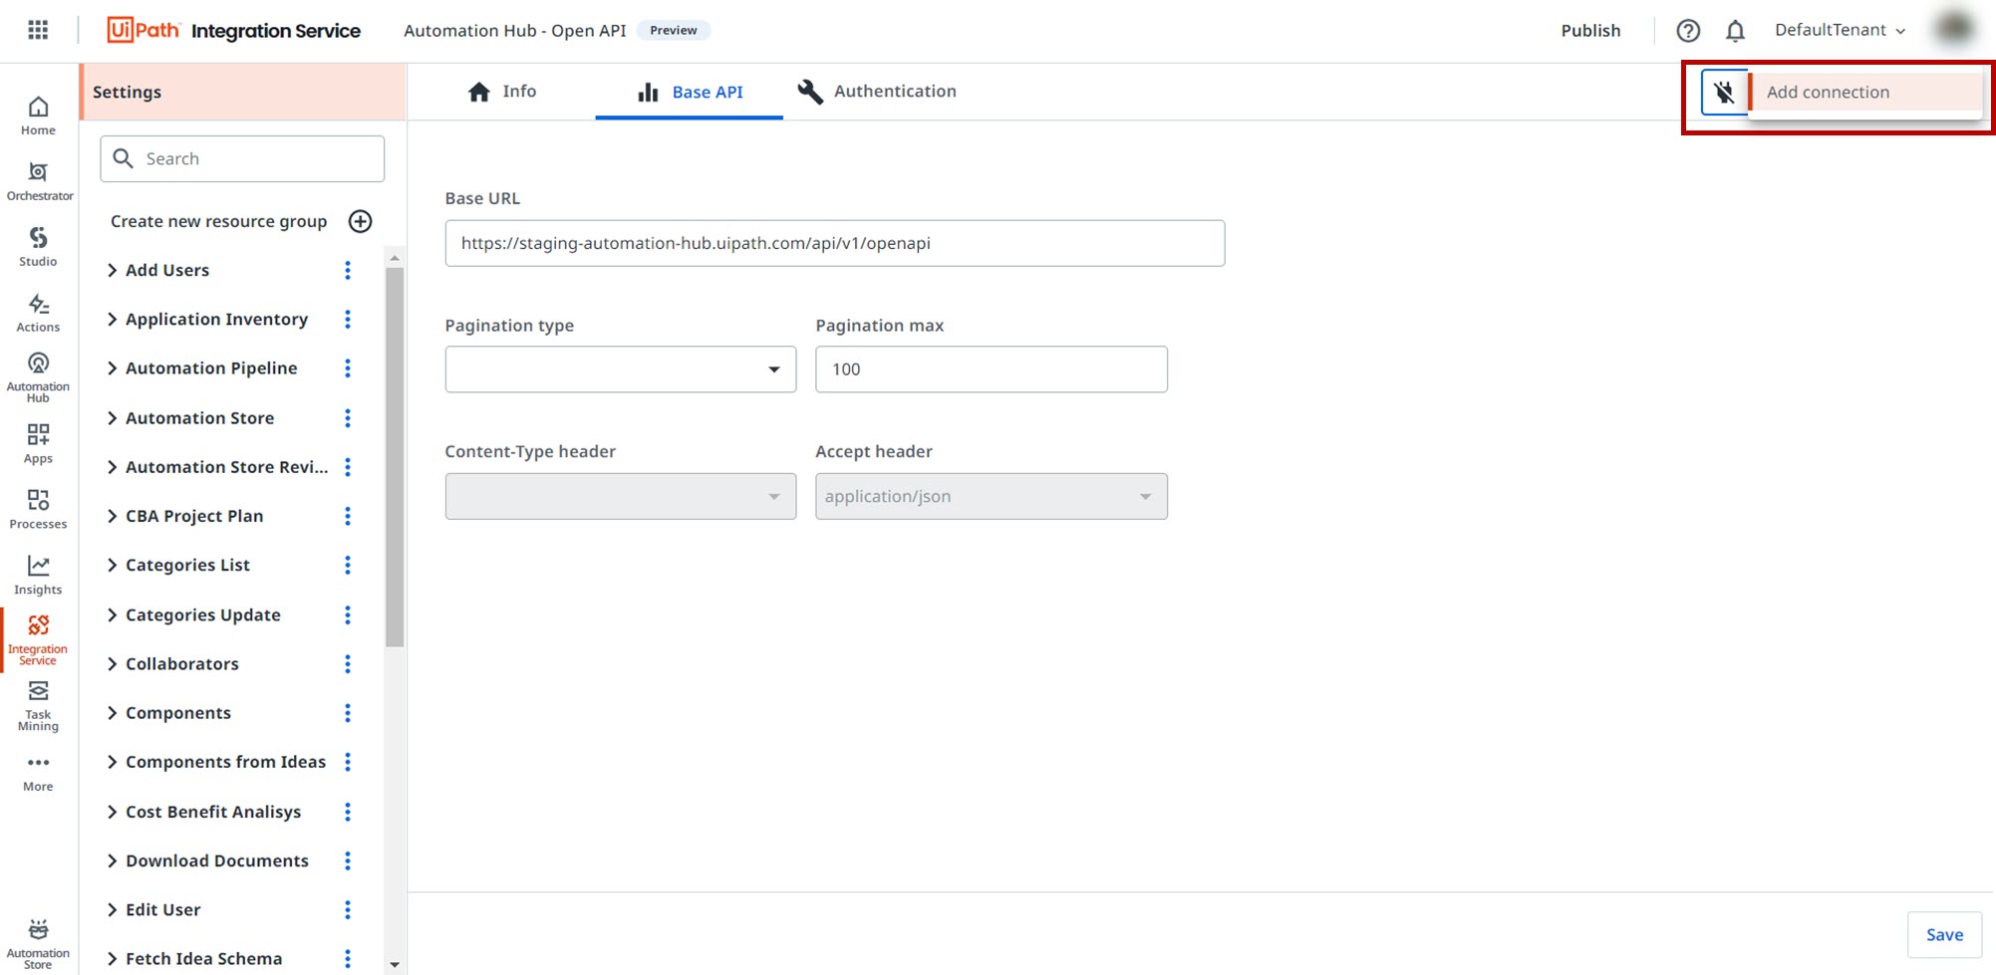Open Automation Store from the sidebar
The width and height of the screenshot is (1996, 975).
[38, 944]
